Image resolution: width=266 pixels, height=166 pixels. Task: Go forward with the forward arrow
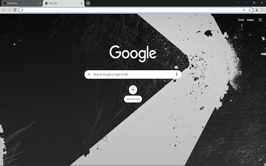pos(9,10)
